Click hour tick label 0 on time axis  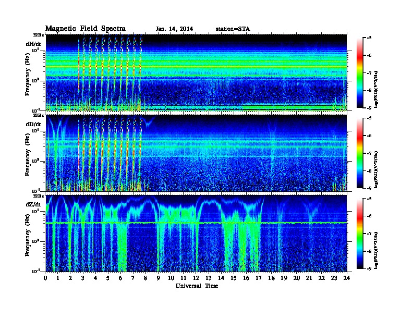point(46,278)
